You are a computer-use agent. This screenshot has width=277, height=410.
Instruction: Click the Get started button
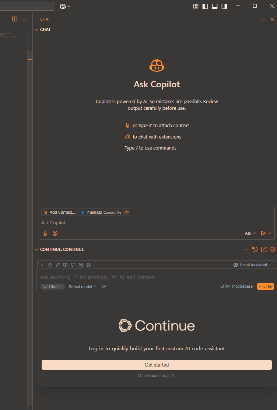pyautogui.click(x=157, y=365)
